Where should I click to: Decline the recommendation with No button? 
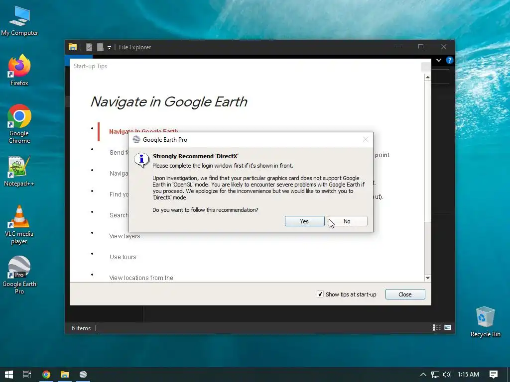(347, 221)
